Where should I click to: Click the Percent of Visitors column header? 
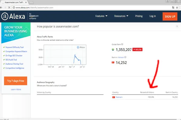pos(147,92)
